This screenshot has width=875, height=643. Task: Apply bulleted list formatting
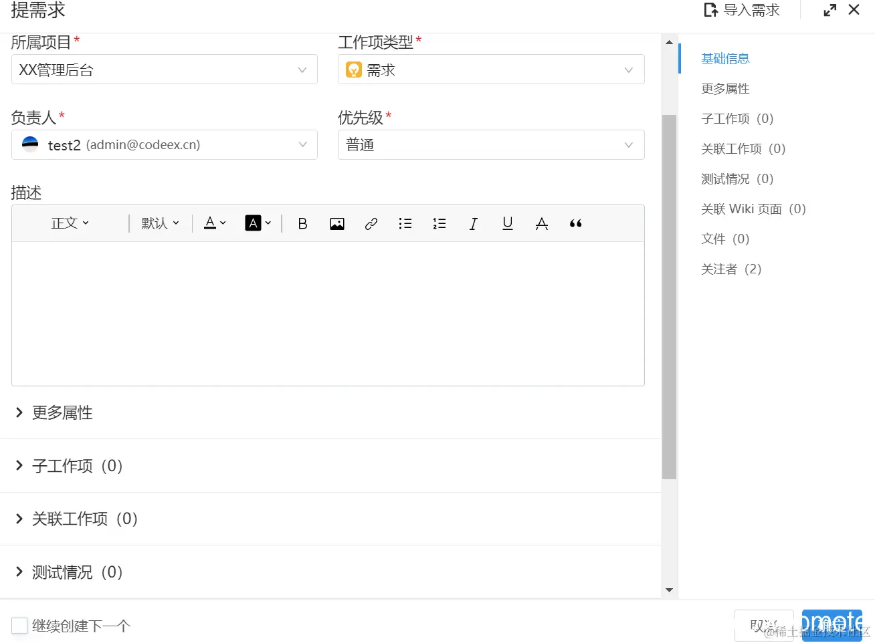click(405, 223)
